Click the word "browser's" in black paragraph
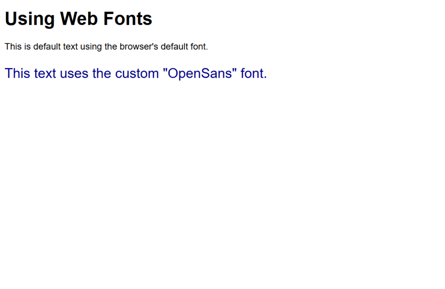Viewport: 445px width, 289px height. coord(139,46)
